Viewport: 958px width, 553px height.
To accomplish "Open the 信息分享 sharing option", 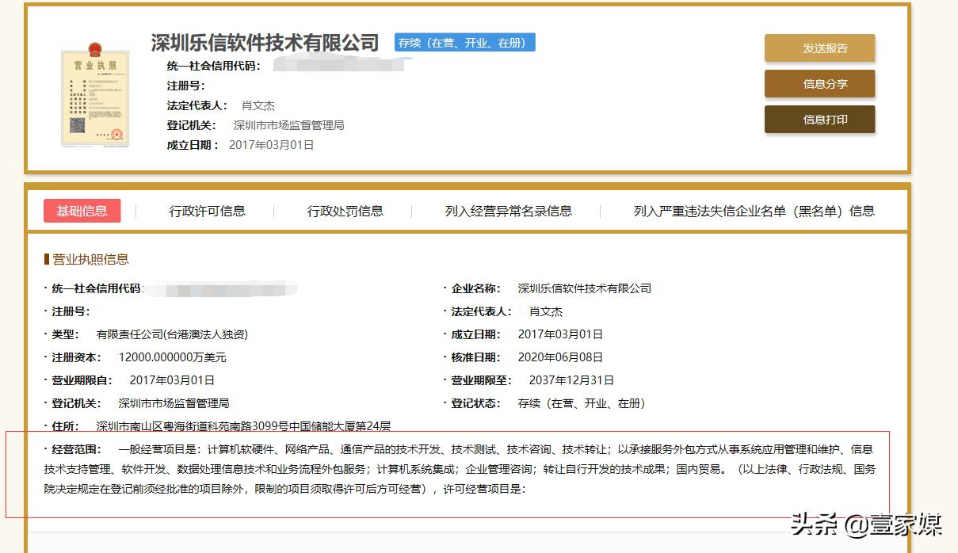I will [819, 83].
